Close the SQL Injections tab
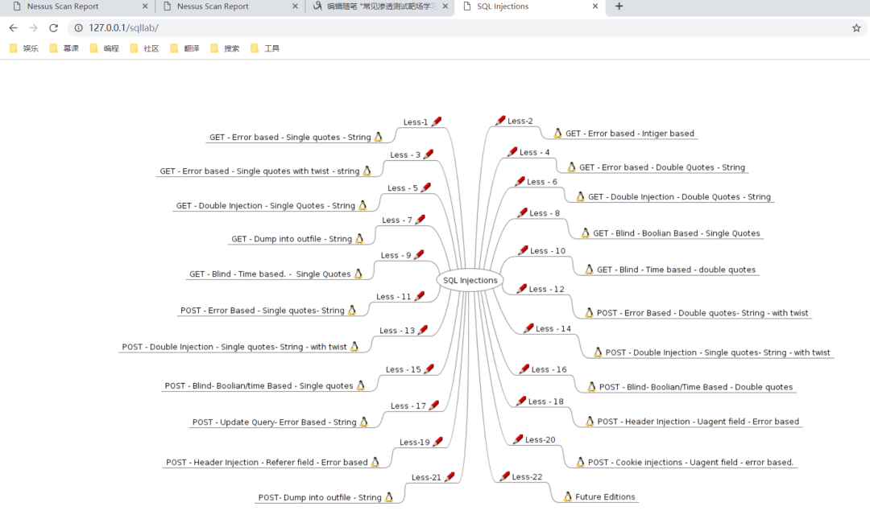This screenshot has height=519, width=870. pos(595,6)
